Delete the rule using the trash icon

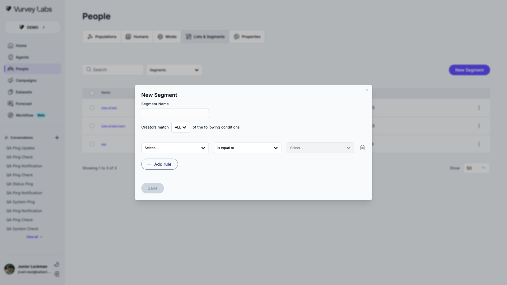tap(362, 148)
